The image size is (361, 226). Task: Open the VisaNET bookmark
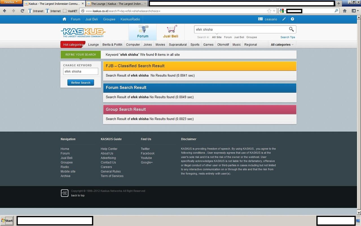tap(70, 11)
